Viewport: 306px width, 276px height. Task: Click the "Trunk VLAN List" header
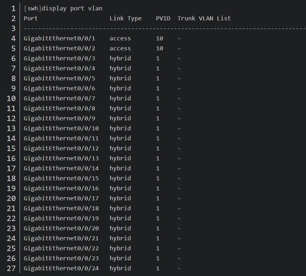coord(204,18)
